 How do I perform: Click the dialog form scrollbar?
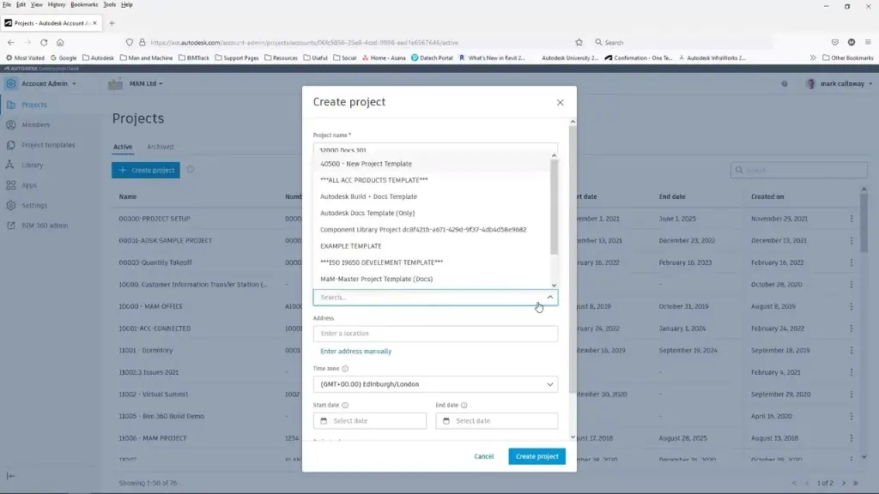coord(573,259)
